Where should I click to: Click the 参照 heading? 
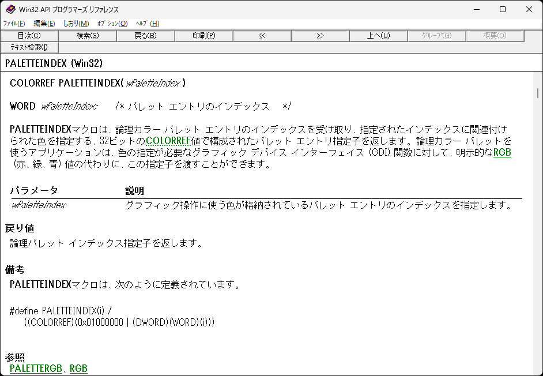coord(14,357)
